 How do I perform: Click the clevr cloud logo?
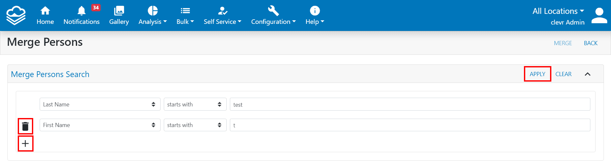click(x=16, y=15)
